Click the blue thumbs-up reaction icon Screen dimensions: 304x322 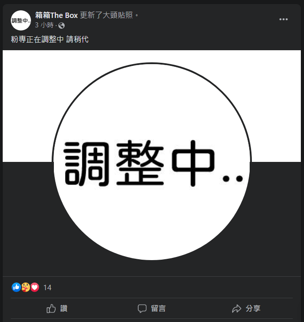pos(16,287)
